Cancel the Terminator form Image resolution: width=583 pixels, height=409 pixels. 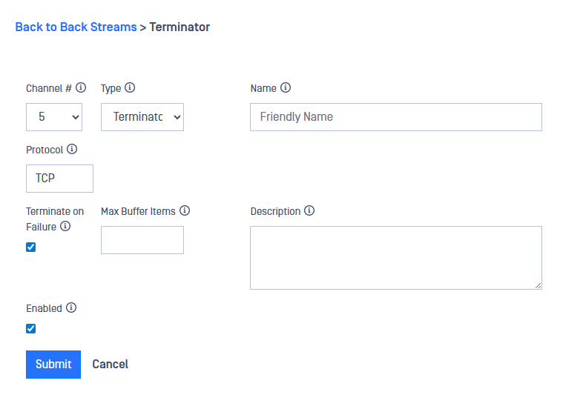(110, 364)
